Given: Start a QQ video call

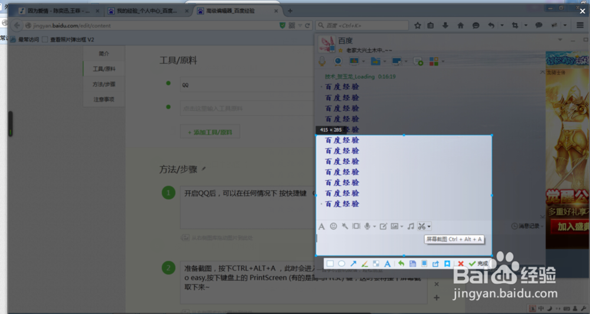Looking at the screenshot, I should [x=338, y=61].
